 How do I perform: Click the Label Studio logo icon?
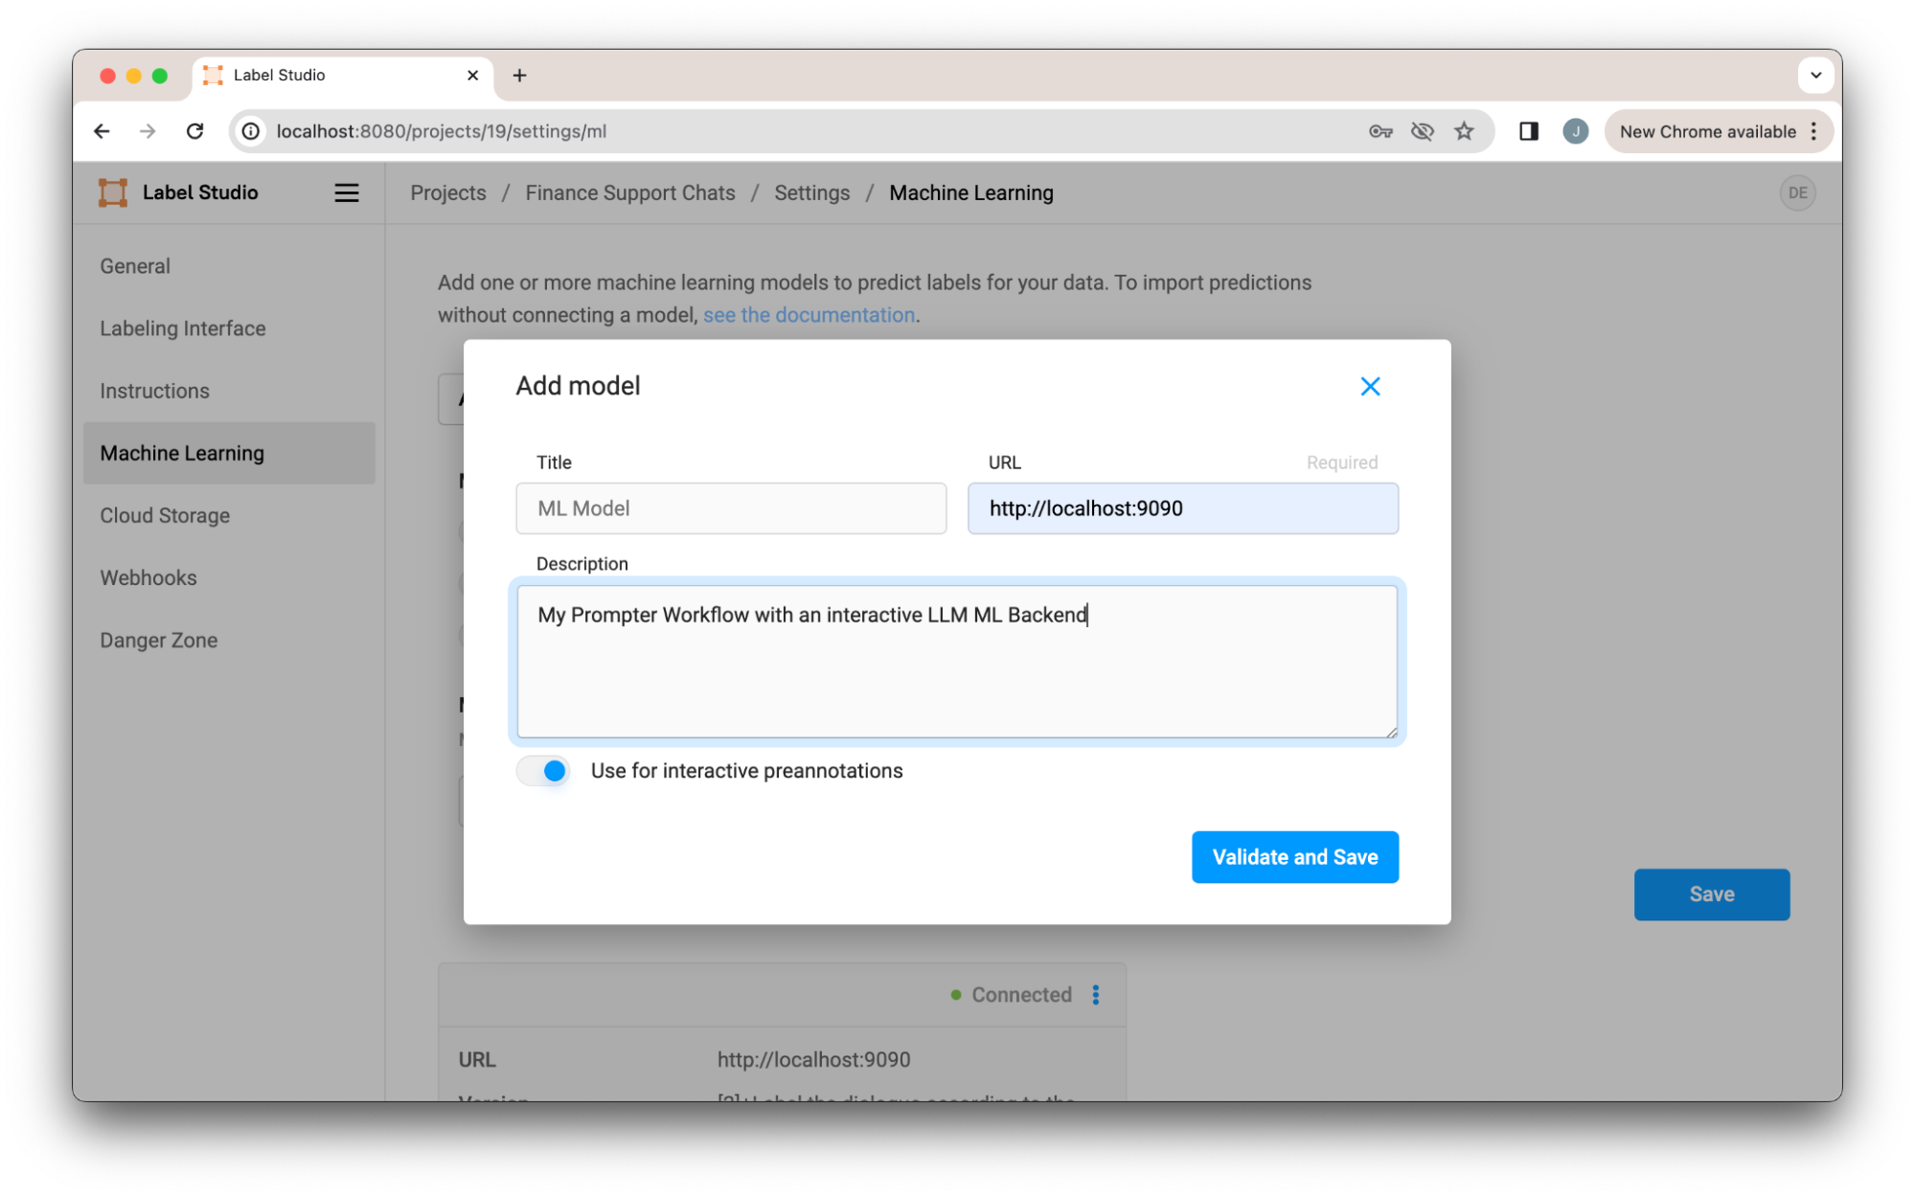113,192
